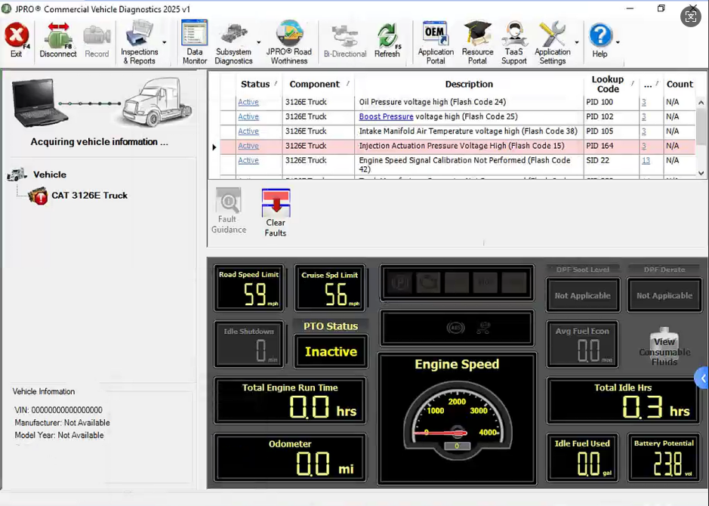Open the Help icon

click(x=600, y=41)
